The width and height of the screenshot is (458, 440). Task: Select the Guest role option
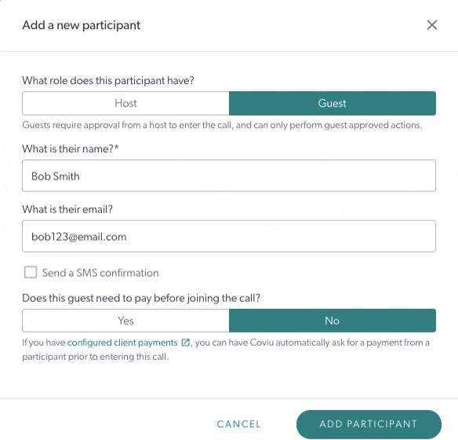tap(333, 103)
